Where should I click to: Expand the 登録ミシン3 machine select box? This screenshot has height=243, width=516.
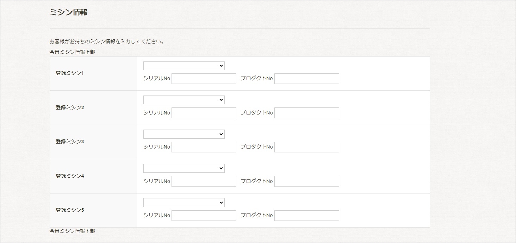184,134
